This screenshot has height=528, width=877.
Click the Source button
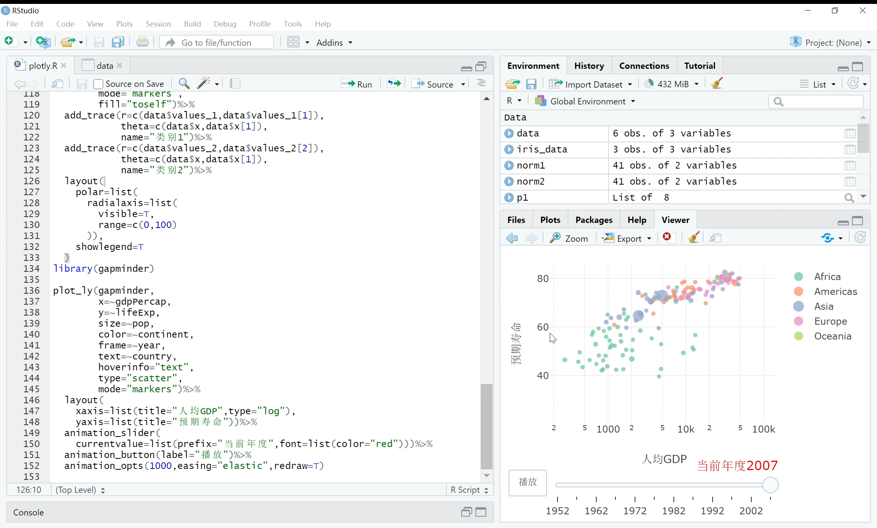click(x=435, y=84)
